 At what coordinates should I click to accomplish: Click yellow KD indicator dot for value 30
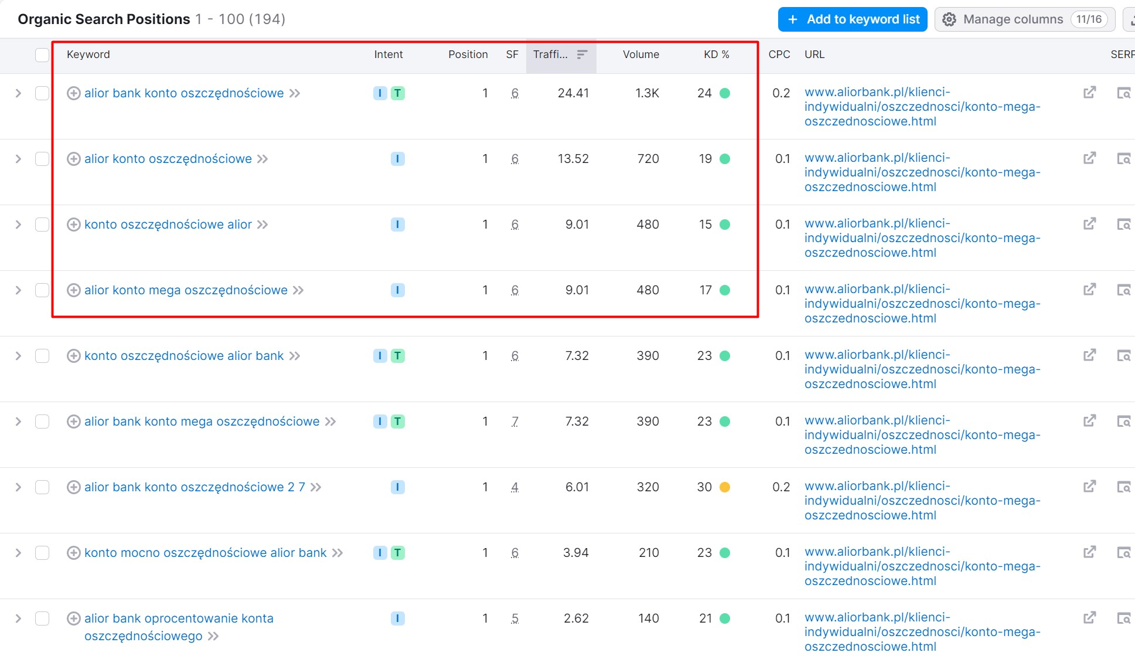725,487
